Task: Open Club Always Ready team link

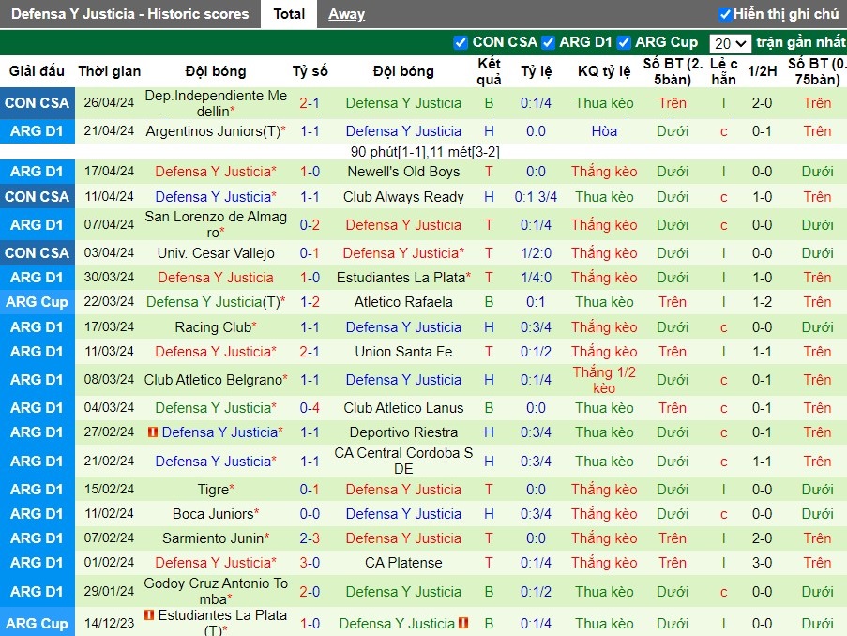Action: (x=403, y=197)
